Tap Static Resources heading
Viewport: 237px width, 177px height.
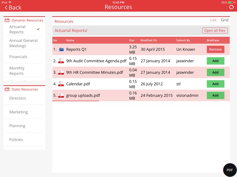[25, 89]
